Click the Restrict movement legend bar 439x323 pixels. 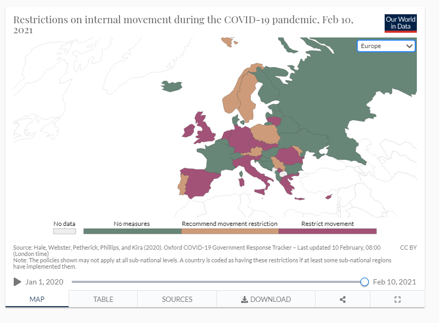[327, 231]
